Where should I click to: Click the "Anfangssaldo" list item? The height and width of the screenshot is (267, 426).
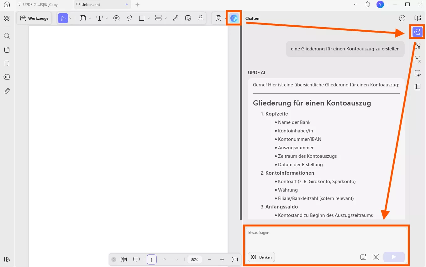click(281, 207)
